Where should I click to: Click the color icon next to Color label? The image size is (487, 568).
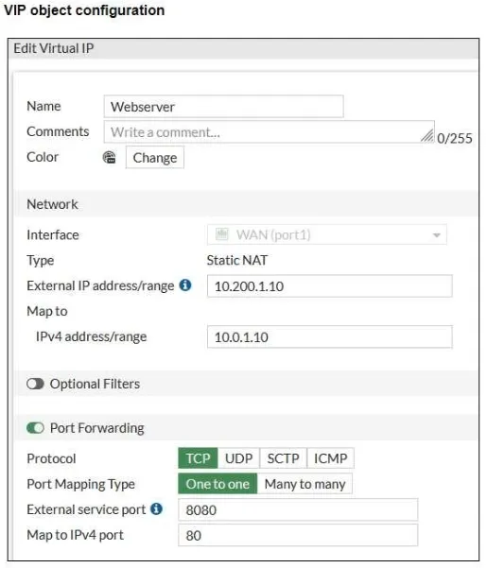click(109, 157)
